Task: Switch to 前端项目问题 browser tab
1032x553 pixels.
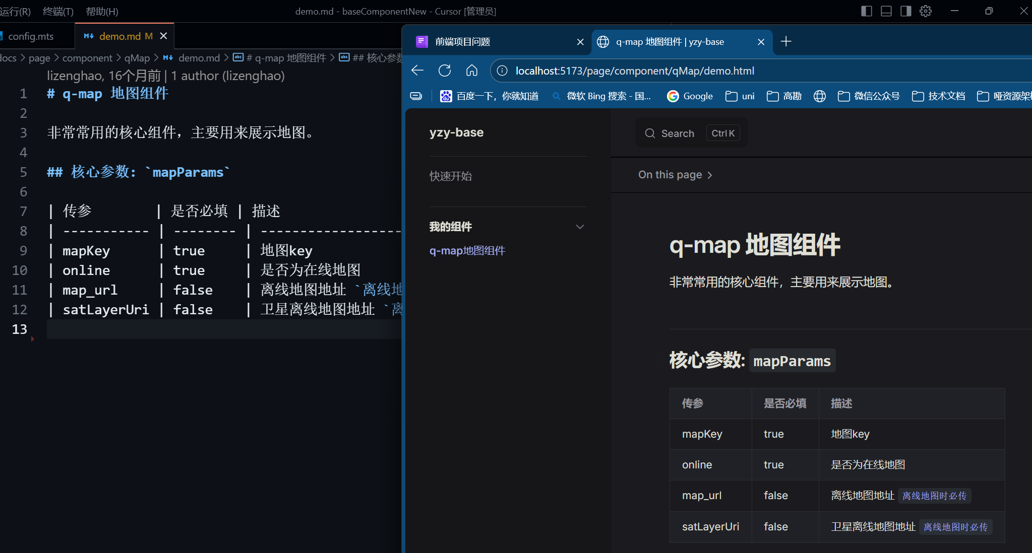Action: (462, 42)
